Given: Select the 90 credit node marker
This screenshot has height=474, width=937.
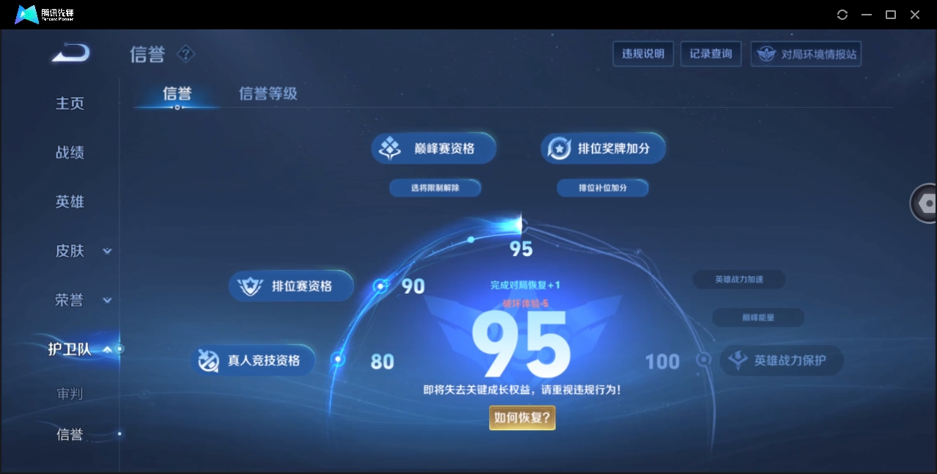Looking at the screenshot, I should (380, 286).
